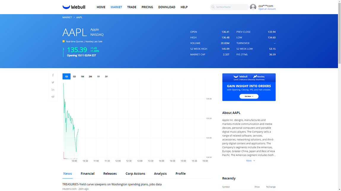The image size is (341, 191).
Task: Share on Twitter icon
Action: point(53,82)
